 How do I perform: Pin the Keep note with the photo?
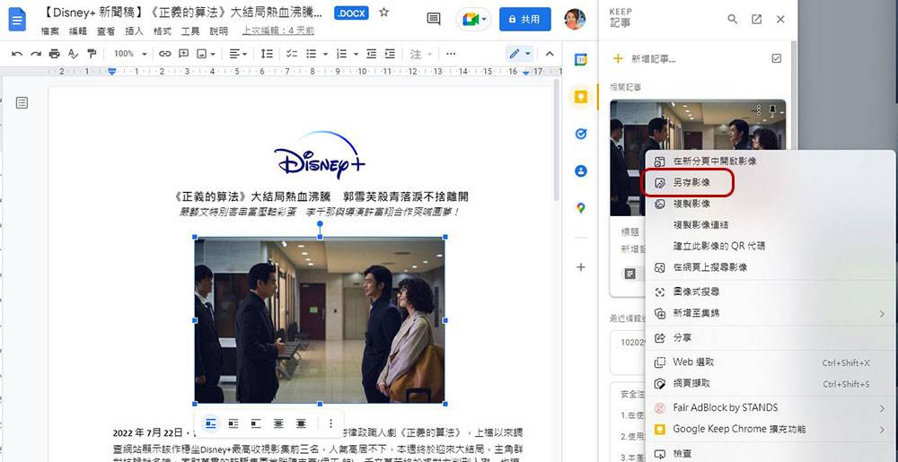pos(770,109)
